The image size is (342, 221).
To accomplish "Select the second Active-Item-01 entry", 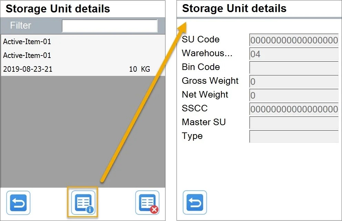I will 52,55.
